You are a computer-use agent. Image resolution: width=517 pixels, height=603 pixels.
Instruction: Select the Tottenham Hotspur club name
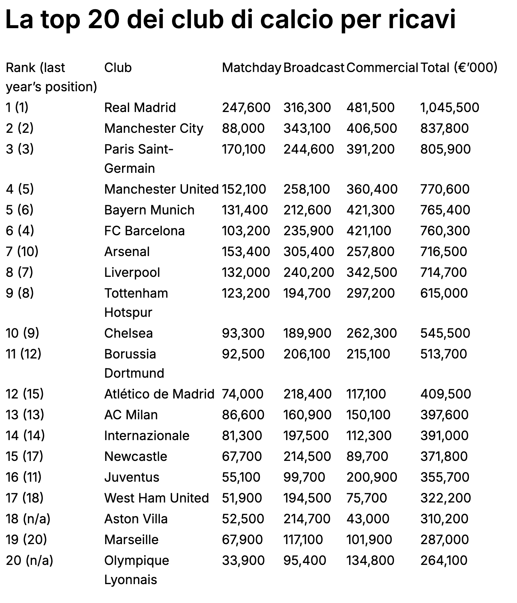click(x=136, y=303)
